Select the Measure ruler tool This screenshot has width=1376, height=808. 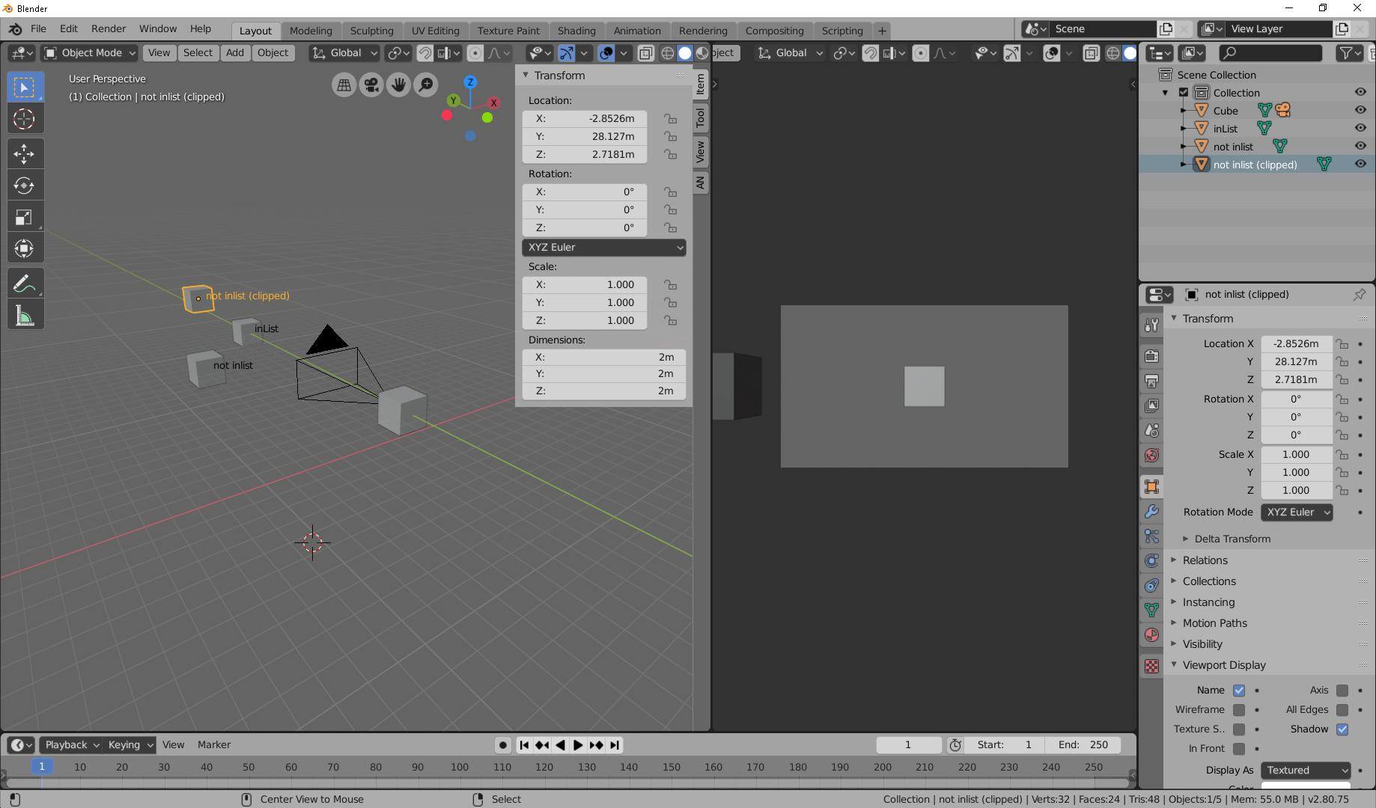24,315
